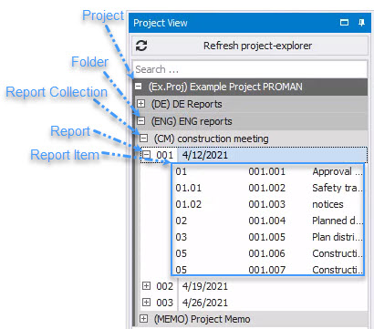Expand the (MEMO) Project Memo collection
This screenshot has width=374, height=329.
(143, 319)
